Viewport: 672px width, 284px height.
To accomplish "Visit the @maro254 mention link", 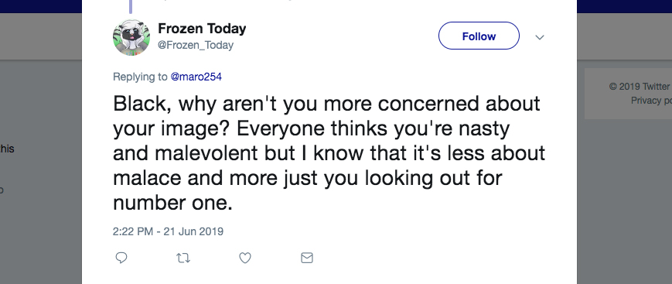I will pos(196,77).
